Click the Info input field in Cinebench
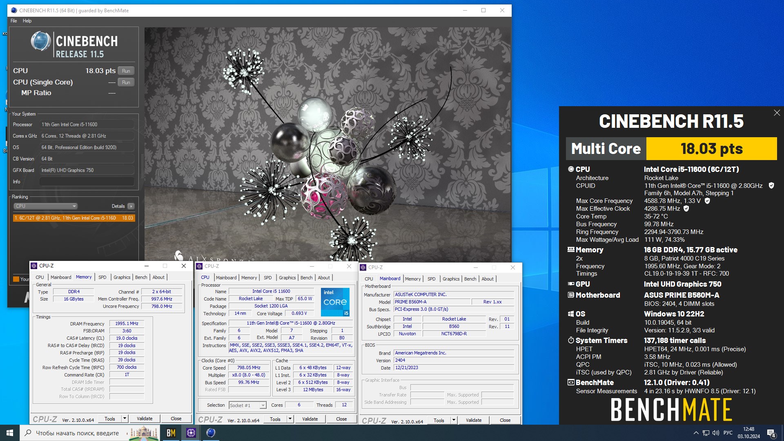The image size is (784, 441). [87, 182]
